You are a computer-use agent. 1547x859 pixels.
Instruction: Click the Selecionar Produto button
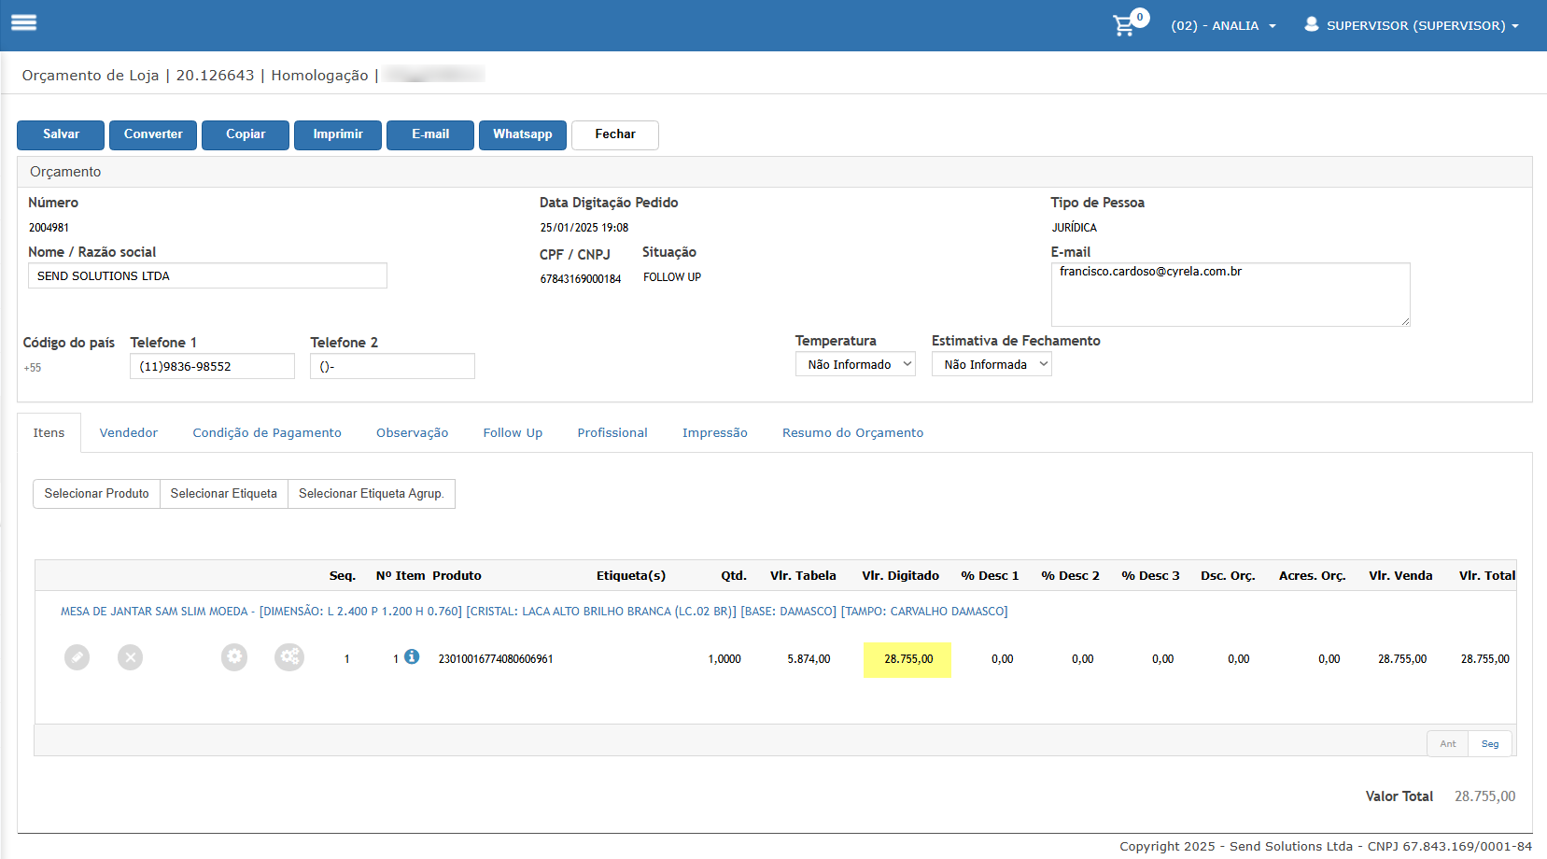click(x=96, y=494)
